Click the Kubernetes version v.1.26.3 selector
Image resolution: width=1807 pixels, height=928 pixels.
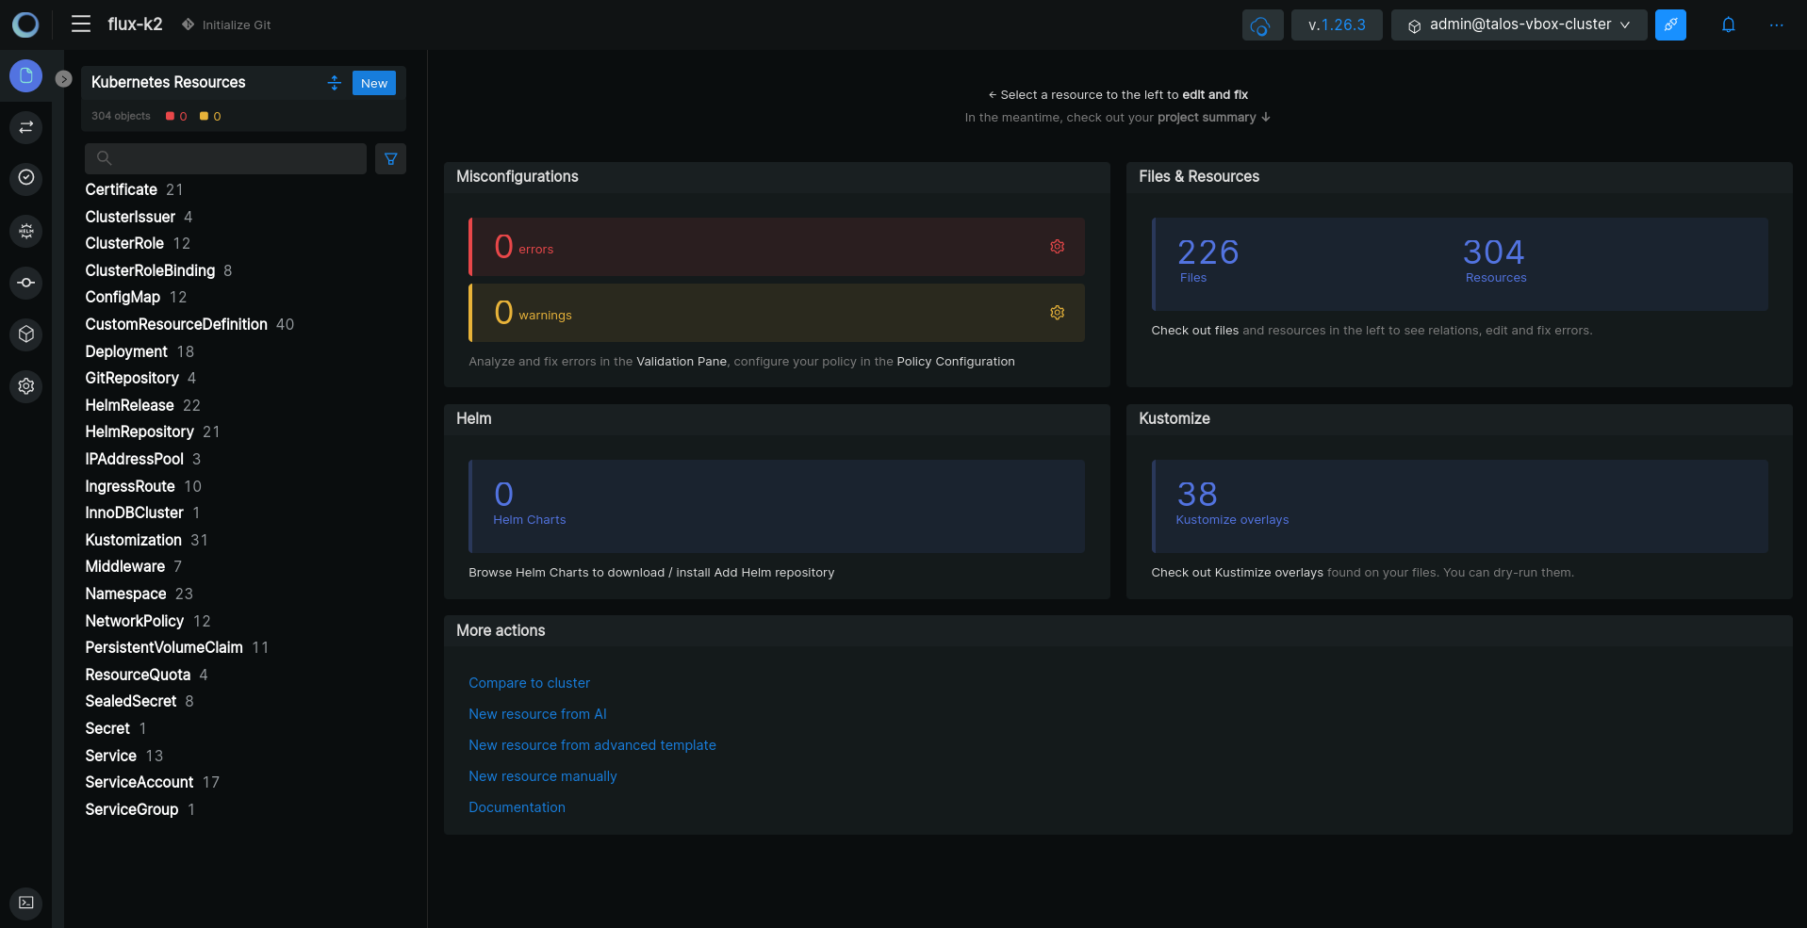click(1337, 25)
